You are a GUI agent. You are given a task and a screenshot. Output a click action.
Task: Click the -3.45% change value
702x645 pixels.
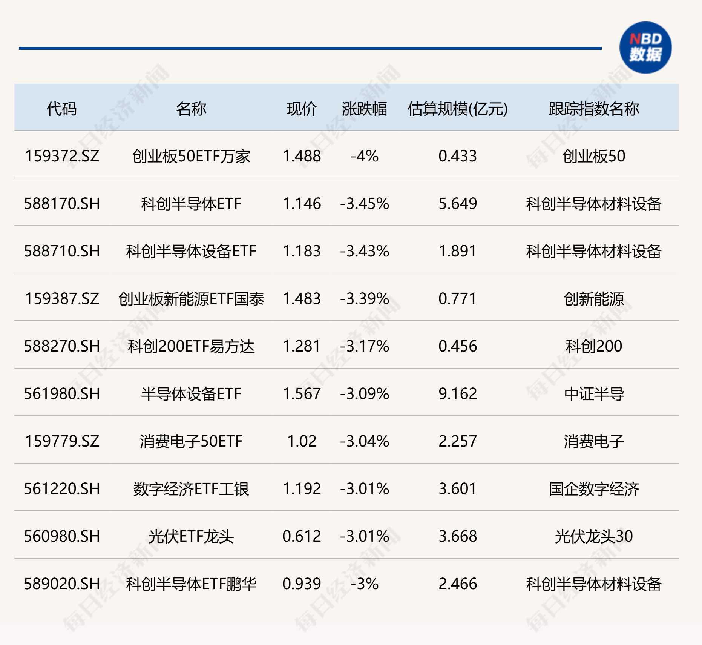point(365,204)
